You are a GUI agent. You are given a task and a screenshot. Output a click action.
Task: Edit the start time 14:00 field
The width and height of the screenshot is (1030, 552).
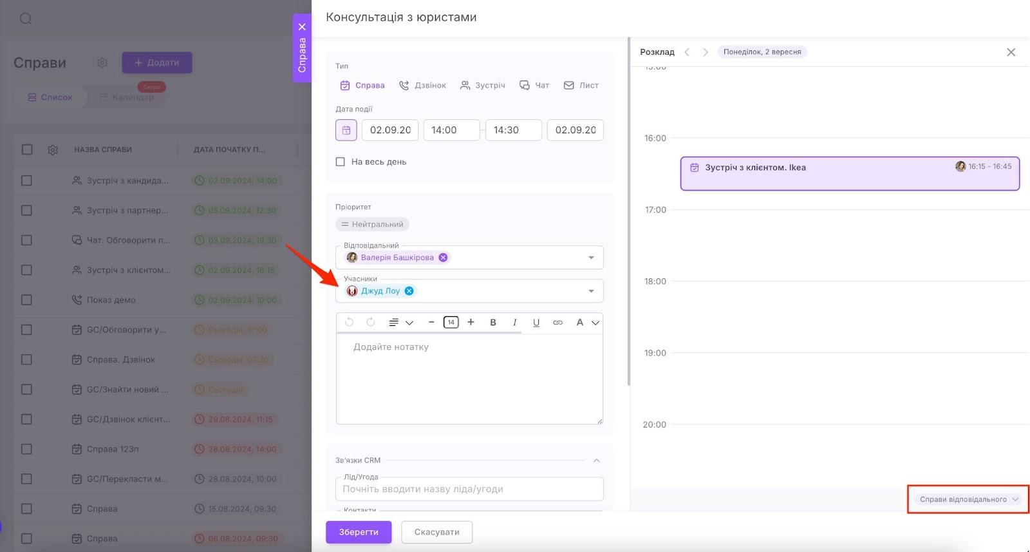click(x=451, y=130)
